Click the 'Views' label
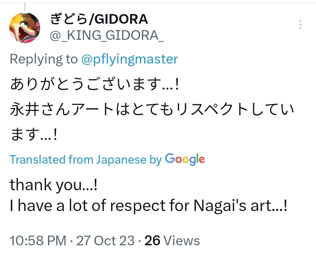316x257 pixels. click(x=182, y=241)
